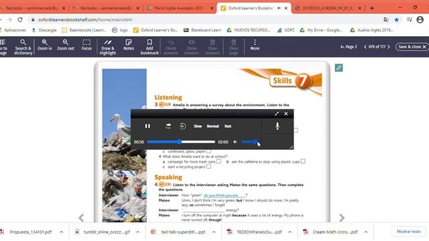The image size is (429, 241).
Task: Expand options for ted-talk-superstiti ppt download
Action: [x=214, y=232]
